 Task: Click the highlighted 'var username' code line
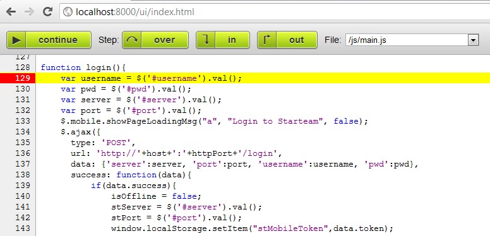point(152,78)
